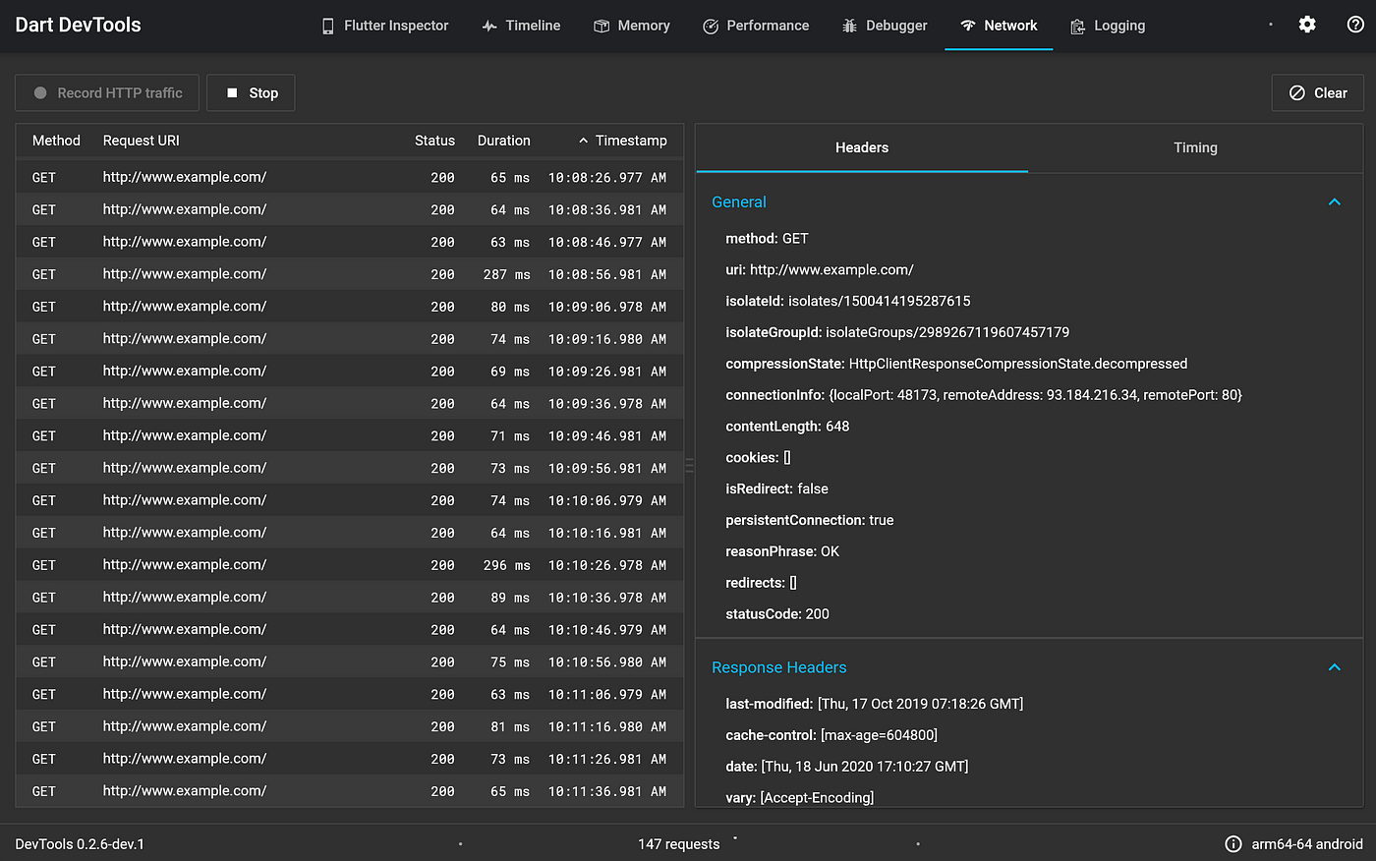Start Record HTTP traffic

pyautogui.click(x=107, y=93)
